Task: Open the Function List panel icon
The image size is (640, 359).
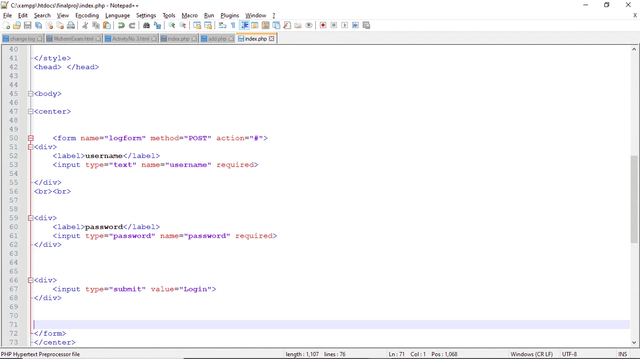Action: (287, 25)
